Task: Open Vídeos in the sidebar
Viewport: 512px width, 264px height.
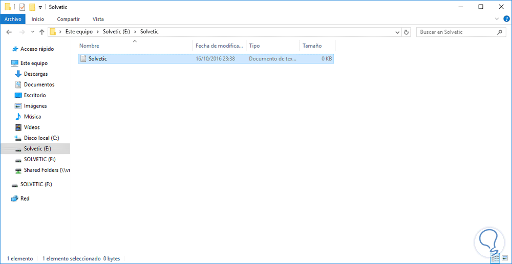Action: click(x=32, y=127)
